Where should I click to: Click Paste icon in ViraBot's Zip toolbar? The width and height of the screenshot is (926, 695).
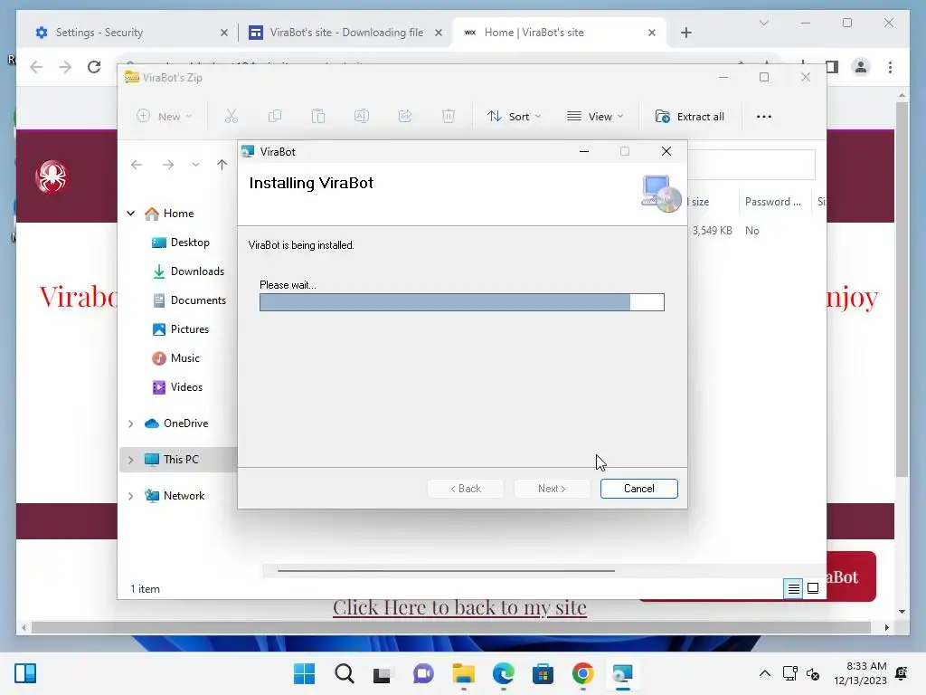(x=318, y=117)
